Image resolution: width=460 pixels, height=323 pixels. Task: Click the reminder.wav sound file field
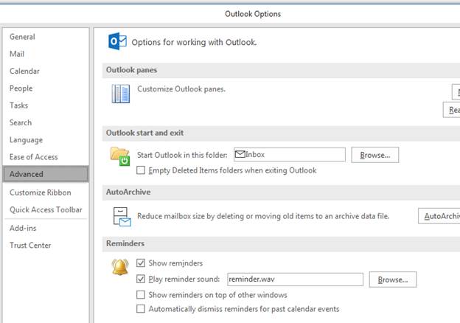coord(295,279)
